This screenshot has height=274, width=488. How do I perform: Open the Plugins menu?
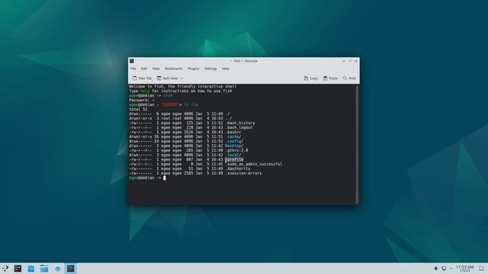point(193,68)
